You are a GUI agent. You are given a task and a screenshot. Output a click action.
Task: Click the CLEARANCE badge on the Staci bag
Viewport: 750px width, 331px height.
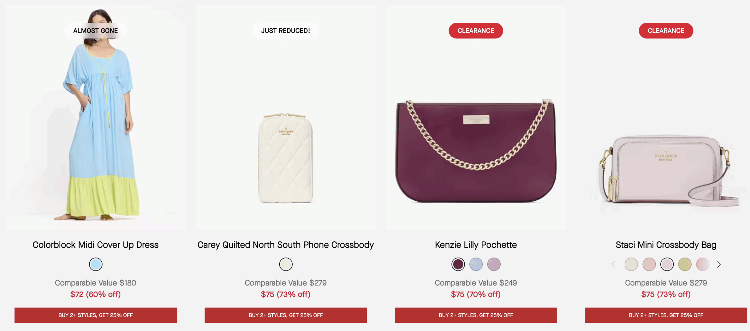[x=666, y=30]
